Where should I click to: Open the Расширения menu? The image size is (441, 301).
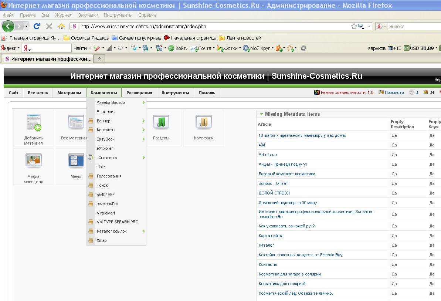pos(139,92)
